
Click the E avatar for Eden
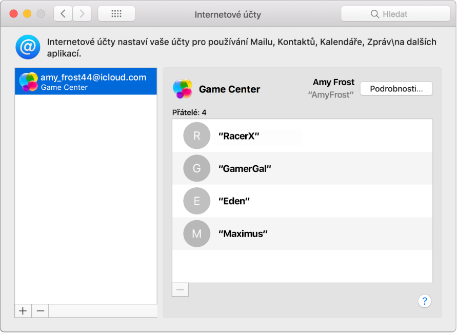pyautogui.click(x=197, y=201)
